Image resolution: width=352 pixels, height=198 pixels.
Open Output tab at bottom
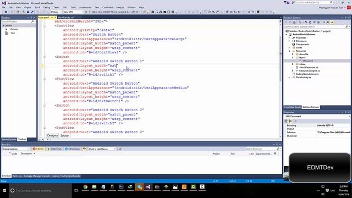pos(55,176)
